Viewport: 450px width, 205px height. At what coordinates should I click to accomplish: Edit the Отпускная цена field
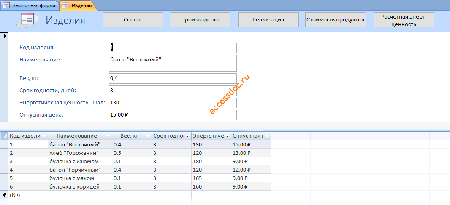[x=173, y=115]
